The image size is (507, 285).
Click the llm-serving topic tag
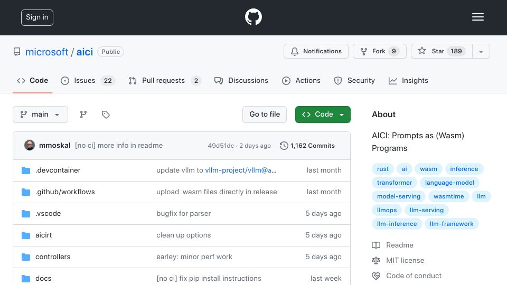click(427, 210)
